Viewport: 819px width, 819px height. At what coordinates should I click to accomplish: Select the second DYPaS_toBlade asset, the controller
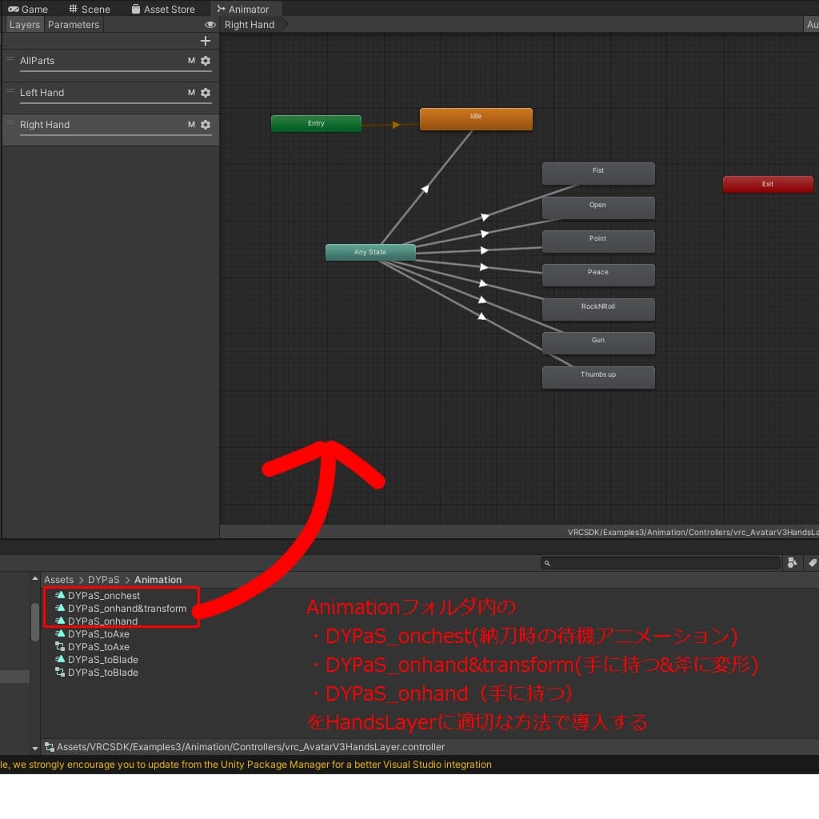pyautogui.click(x=102, y=673)
